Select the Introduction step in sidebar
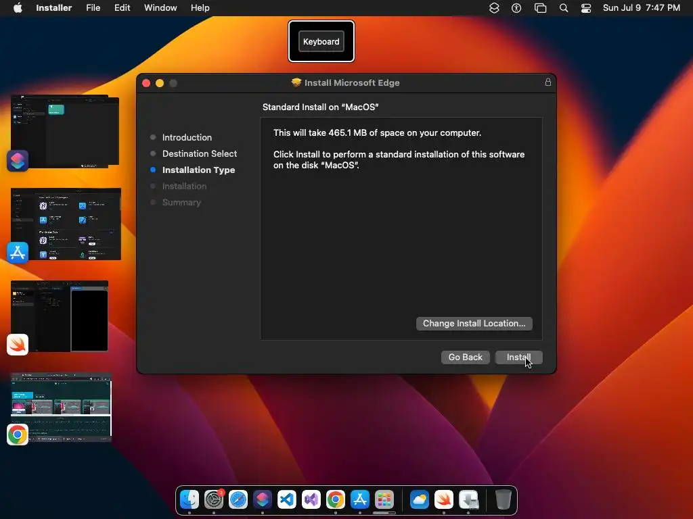The image size is (693, 519). tap(187, 137)
